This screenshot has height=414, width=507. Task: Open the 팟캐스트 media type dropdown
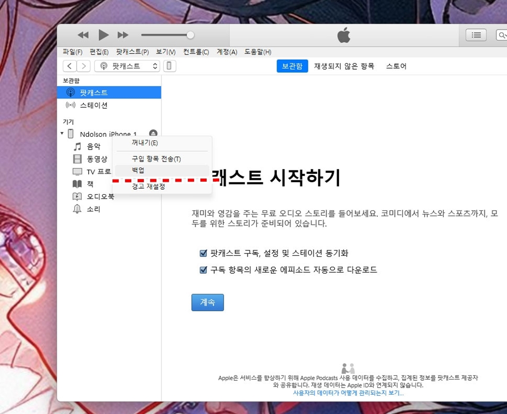click(127, 66)
